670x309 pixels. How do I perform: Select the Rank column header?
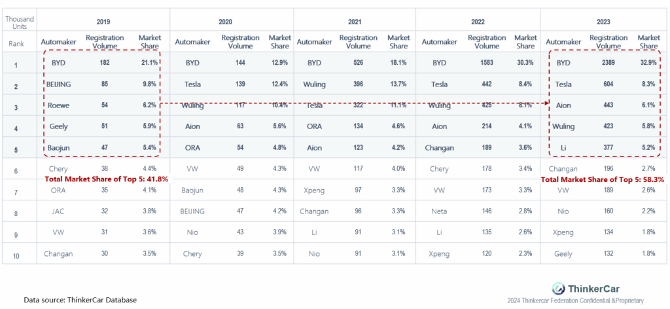click(x=16, y=43)
